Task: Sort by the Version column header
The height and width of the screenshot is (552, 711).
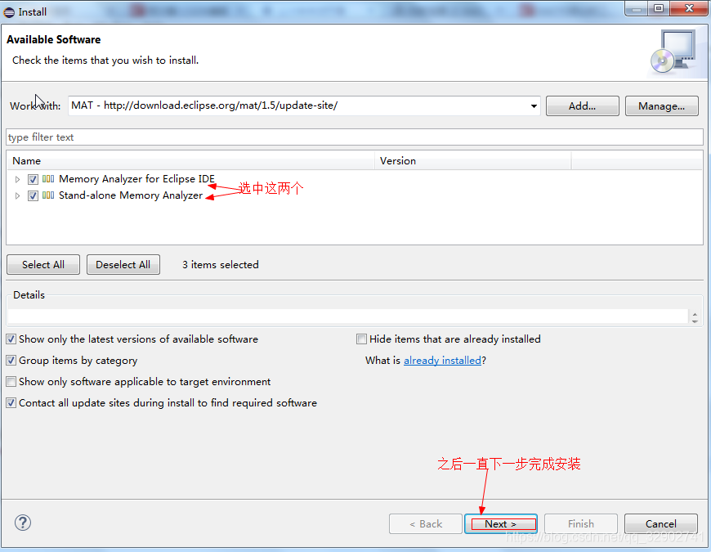Action: click(473, 160)
